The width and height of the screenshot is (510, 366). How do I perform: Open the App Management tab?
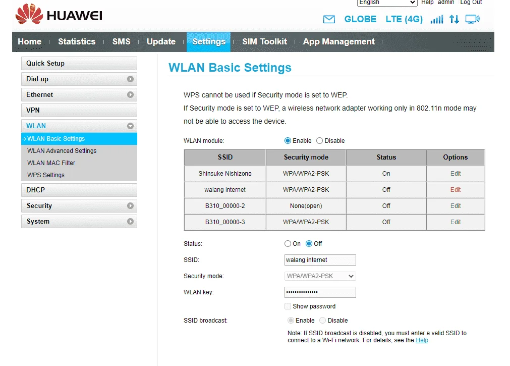338,42
